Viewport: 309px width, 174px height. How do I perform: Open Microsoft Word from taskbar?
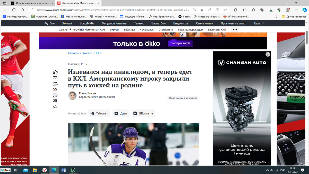point(64,170)
